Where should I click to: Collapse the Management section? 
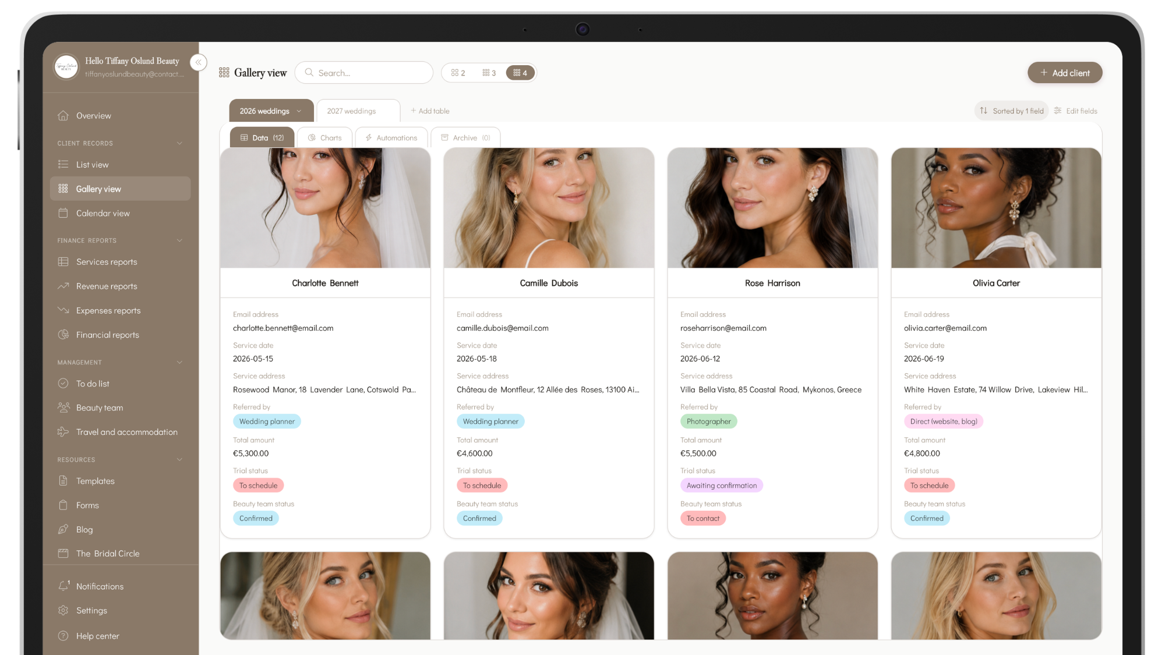[179, 362]
